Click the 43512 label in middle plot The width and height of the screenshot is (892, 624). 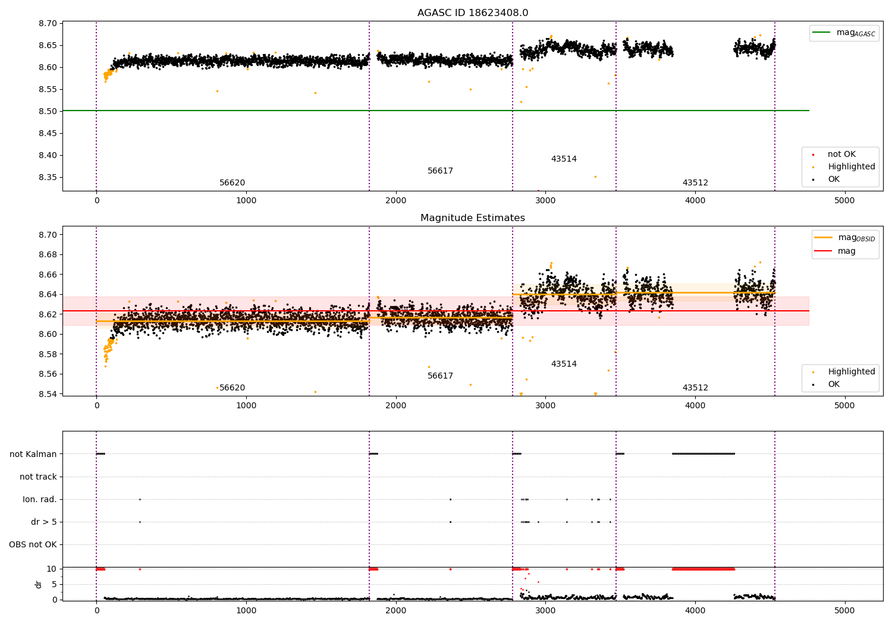(695, 388)
